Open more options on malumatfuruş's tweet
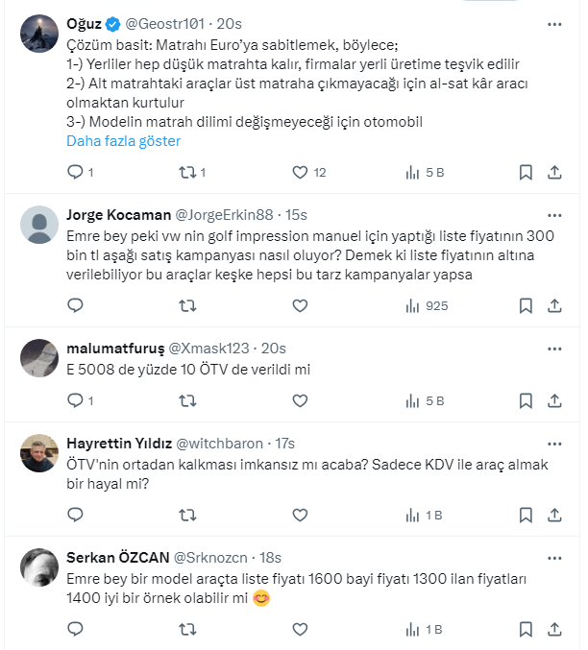This screenshot has height=650, width=588. tap(554, 348)
